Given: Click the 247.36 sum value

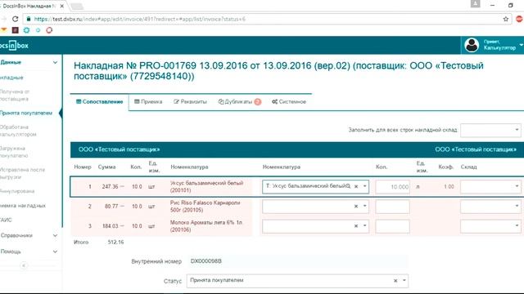Looking at the screenshot, I should click(111, 187).
